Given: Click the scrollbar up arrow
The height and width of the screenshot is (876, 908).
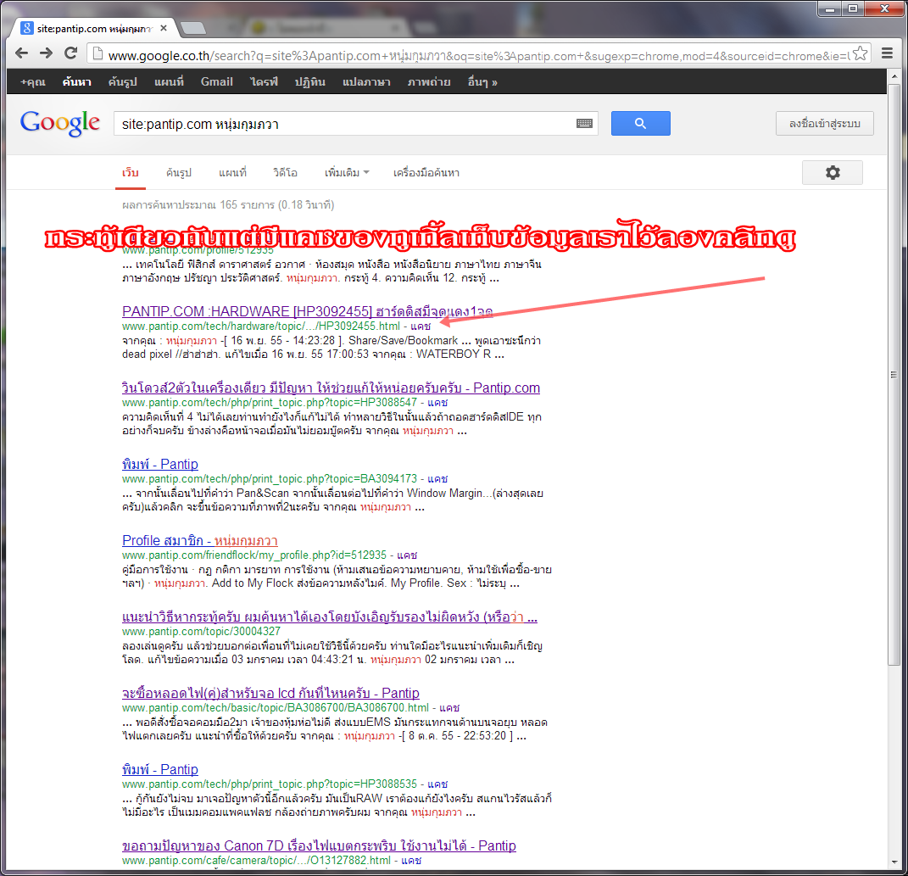Looking at the screenshot, I should point(894,75).
